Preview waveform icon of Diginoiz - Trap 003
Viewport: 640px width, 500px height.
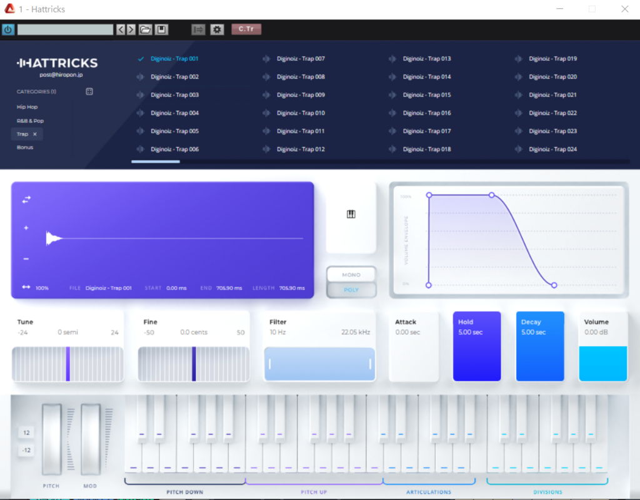pos(141,95)
